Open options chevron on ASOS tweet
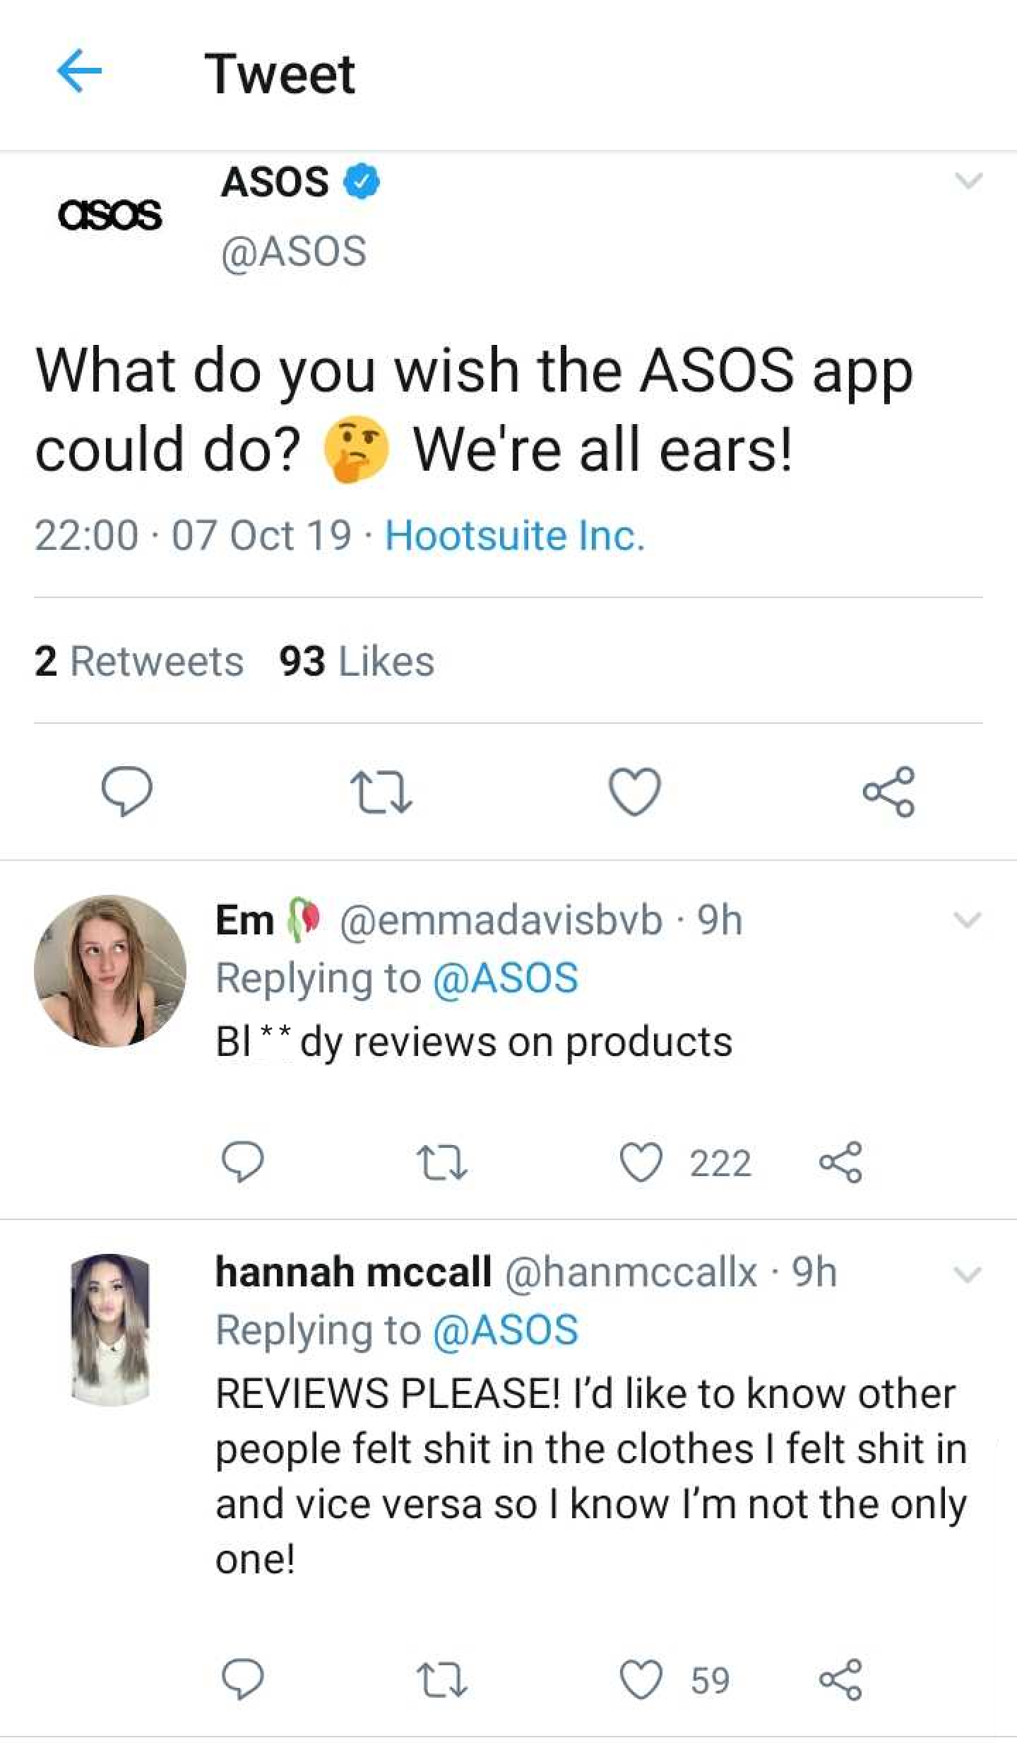Image resolution: width=1017 pixels, height=1743 pixels. pos(968,181)
